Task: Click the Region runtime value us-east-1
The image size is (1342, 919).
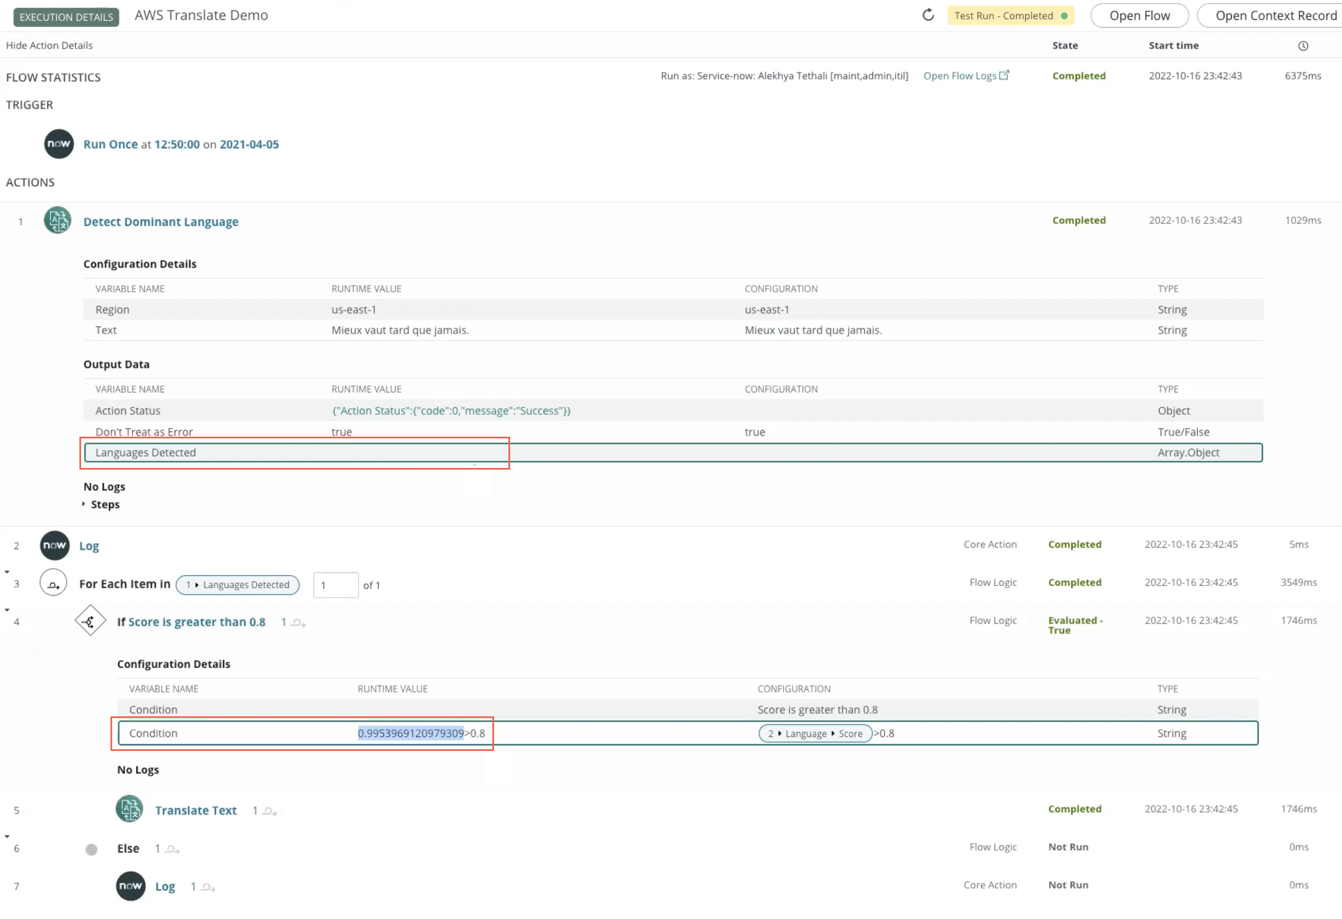Action: pos(353,310)
